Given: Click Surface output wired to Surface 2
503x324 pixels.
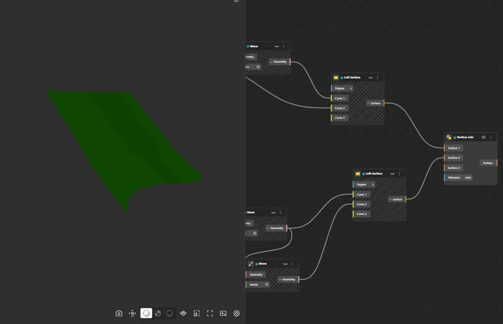Looking at the screenshot, I should (x=397, y=199).
